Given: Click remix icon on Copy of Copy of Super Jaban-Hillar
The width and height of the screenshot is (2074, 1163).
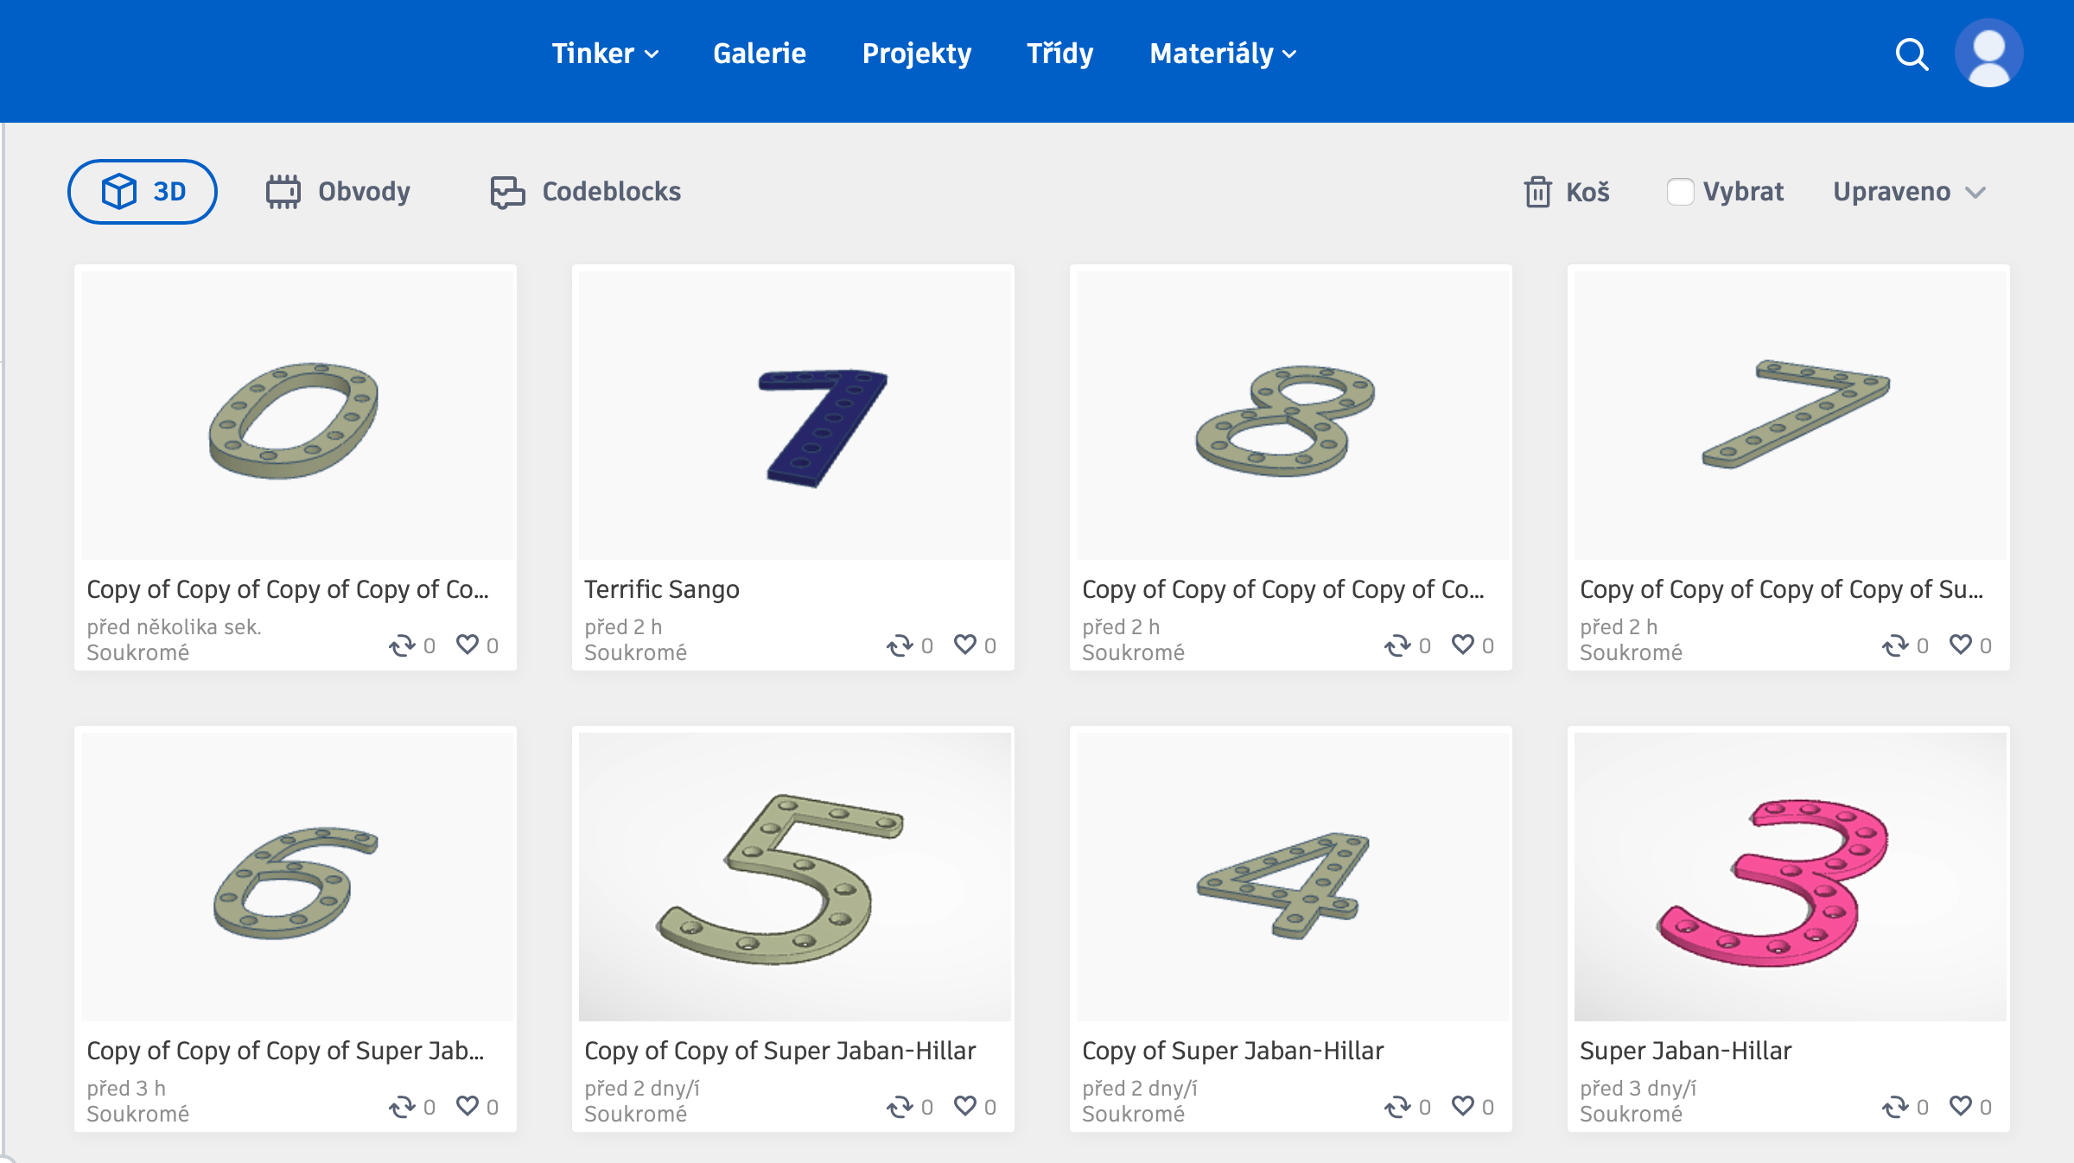Looking at the screenshot, I should [900, 1107].
